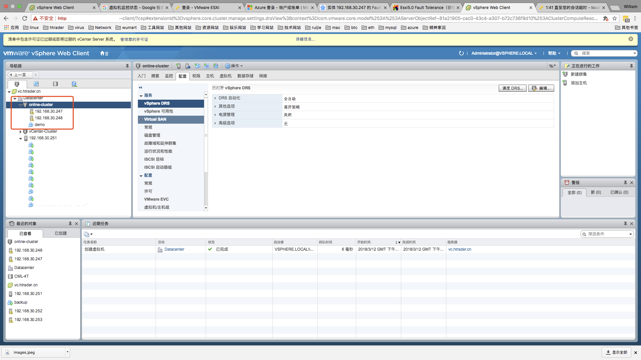Click the move hosts into cluster icon
Viewport: 641px width, 360px height.
coord(188,66)
